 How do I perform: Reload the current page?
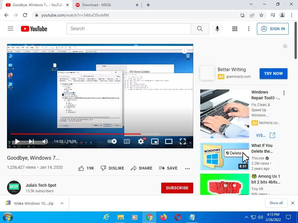(x=25, y=15)
